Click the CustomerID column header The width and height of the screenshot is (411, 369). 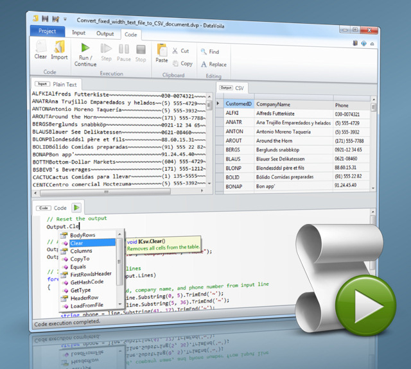coord(238,104)
